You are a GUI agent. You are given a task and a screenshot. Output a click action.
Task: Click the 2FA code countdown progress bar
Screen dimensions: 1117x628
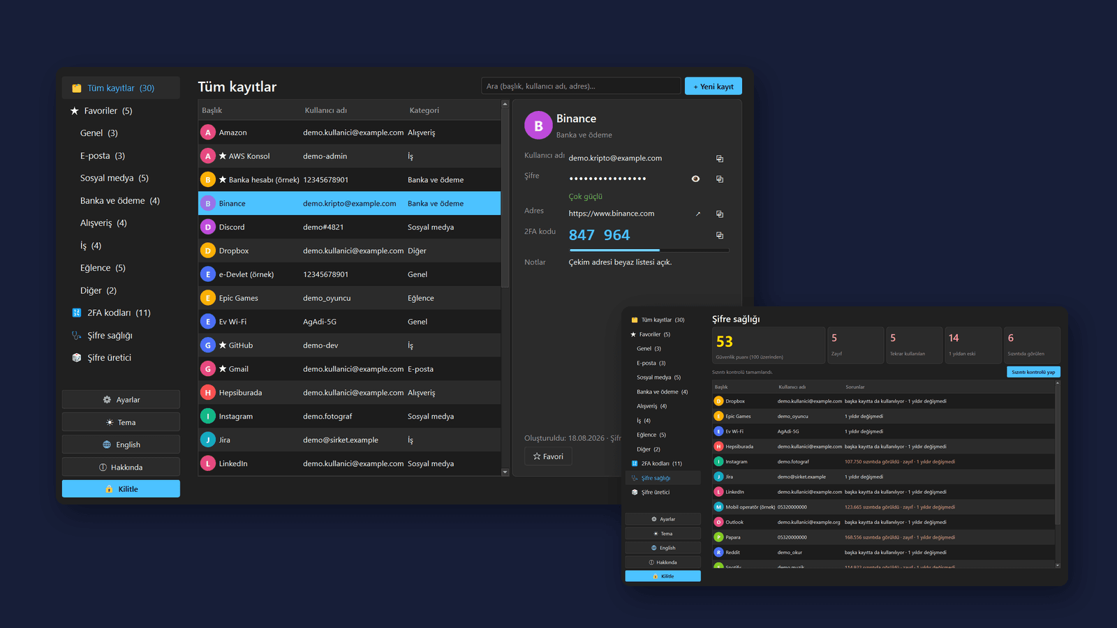coord(649,250)
